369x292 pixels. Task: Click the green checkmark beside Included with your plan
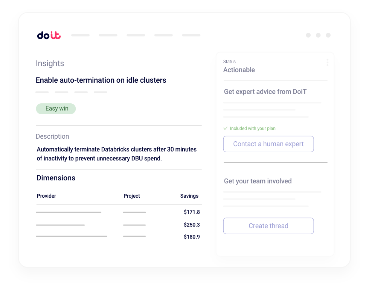226,129
